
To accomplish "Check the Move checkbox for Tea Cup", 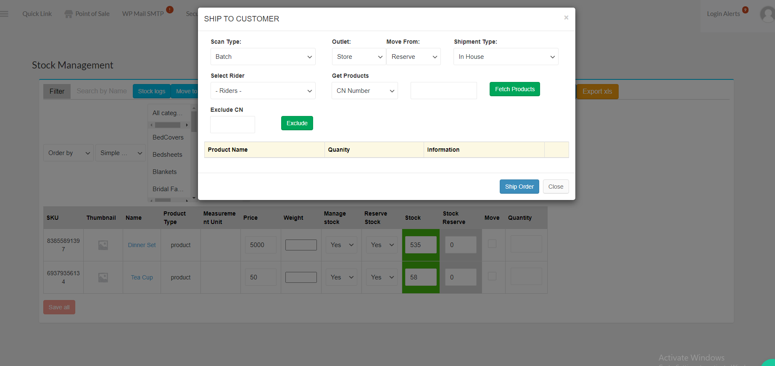I will tap(492, 276).
